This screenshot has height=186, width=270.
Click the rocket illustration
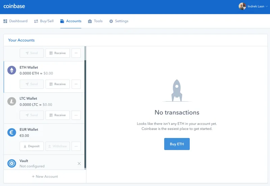pos(177,90)
